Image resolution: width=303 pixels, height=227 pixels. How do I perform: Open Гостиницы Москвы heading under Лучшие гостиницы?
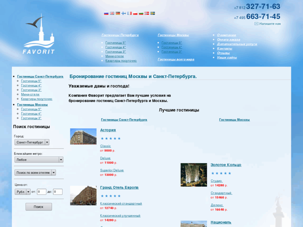(234, 120)
